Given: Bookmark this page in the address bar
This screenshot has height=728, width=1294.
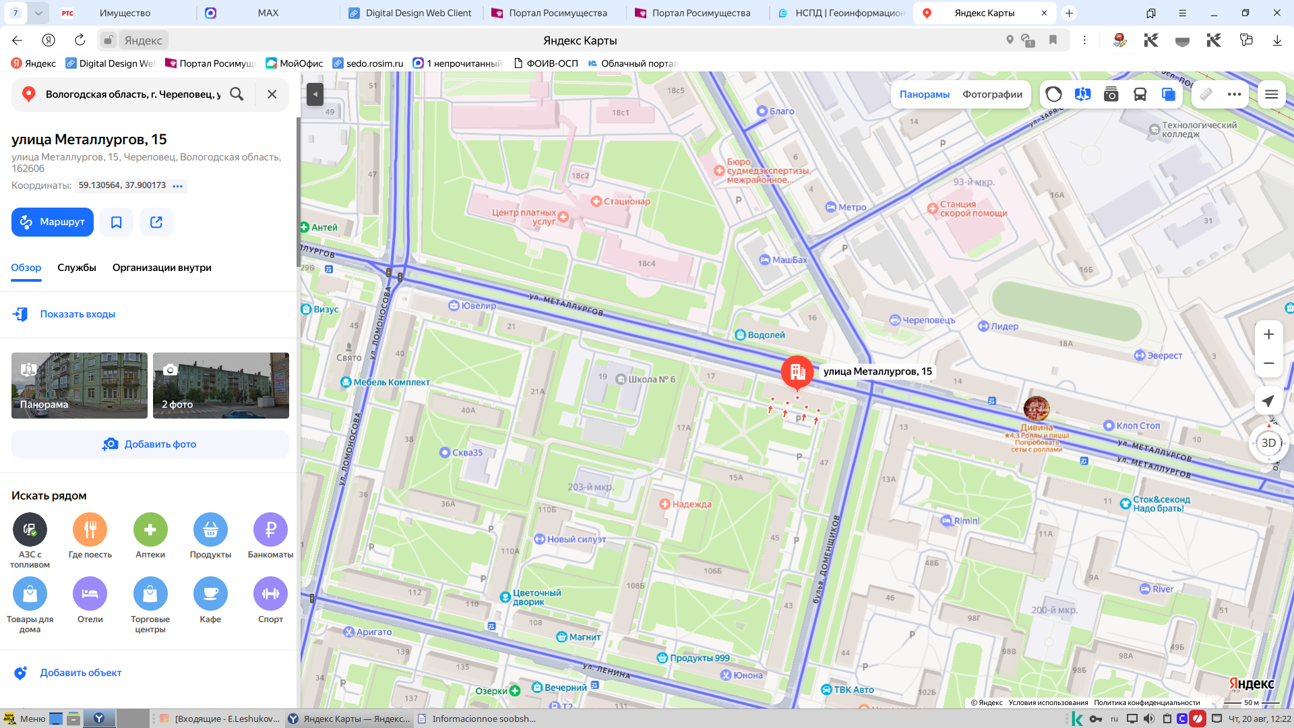Looking at the screenshot, I should 1053,40.
